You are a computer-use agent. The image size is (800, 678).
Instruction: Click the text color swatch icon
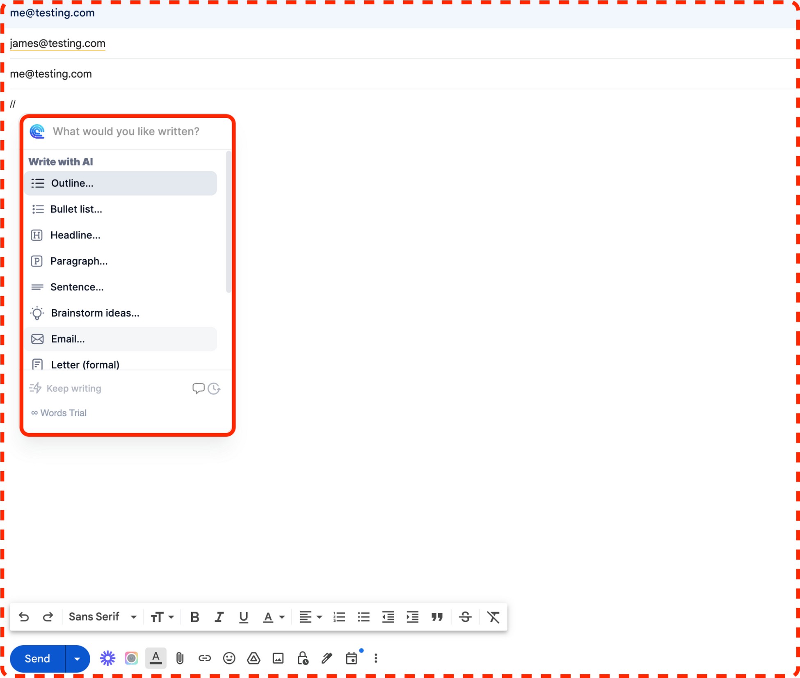coord(155,658)
